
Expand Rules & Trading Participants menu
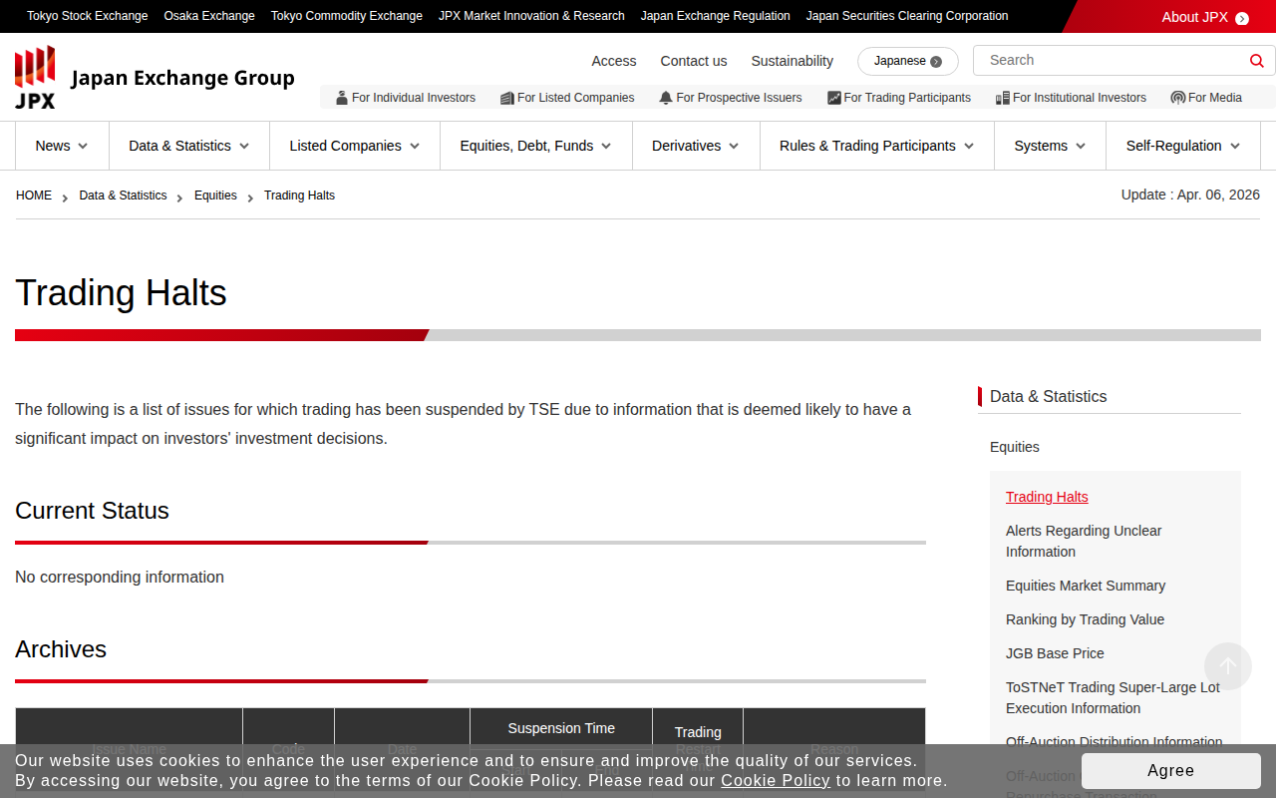(877, 146)
